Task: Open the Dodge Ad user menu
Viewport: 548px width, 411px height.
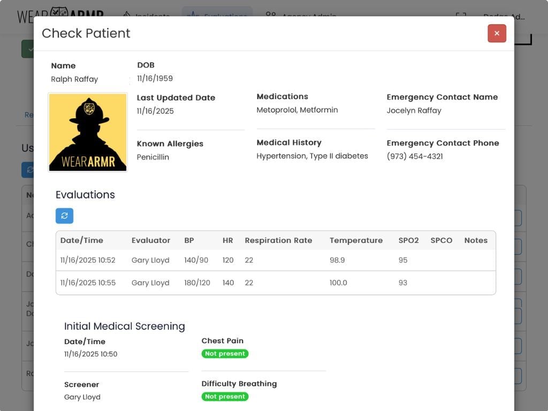Action: [503, 17]
